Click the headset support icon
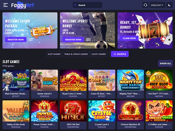 coord(145,5)
